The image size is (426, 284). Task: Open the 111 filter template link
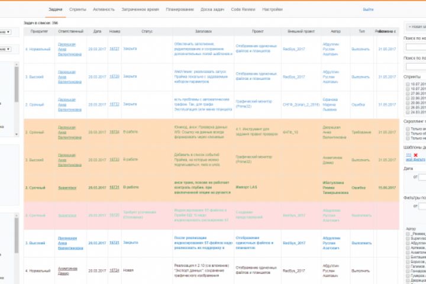(x=409, y=155)
